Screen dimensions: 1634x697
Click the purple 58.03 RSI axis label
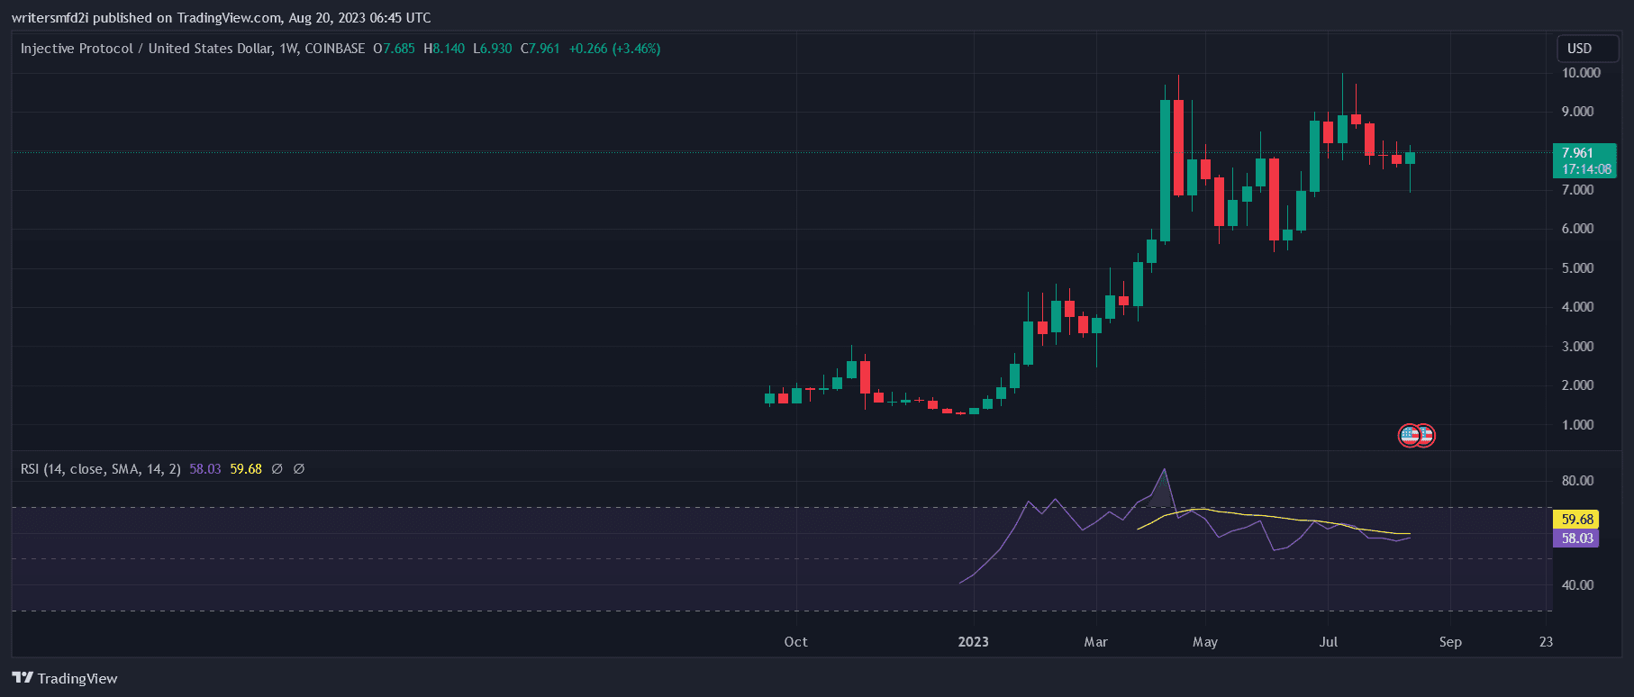[1576, 539]
